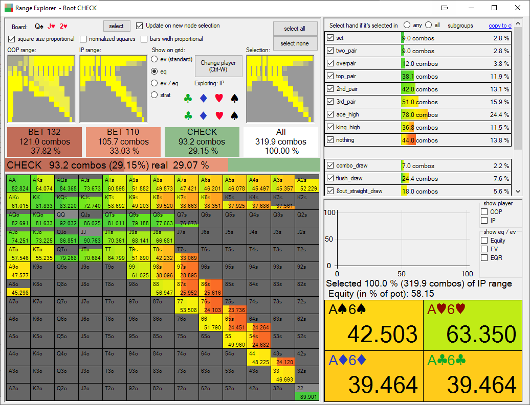Viewport: 530px width, 405px height.
Task: Enable the EQR graph checkbox
Action: (x=484, y=258)
